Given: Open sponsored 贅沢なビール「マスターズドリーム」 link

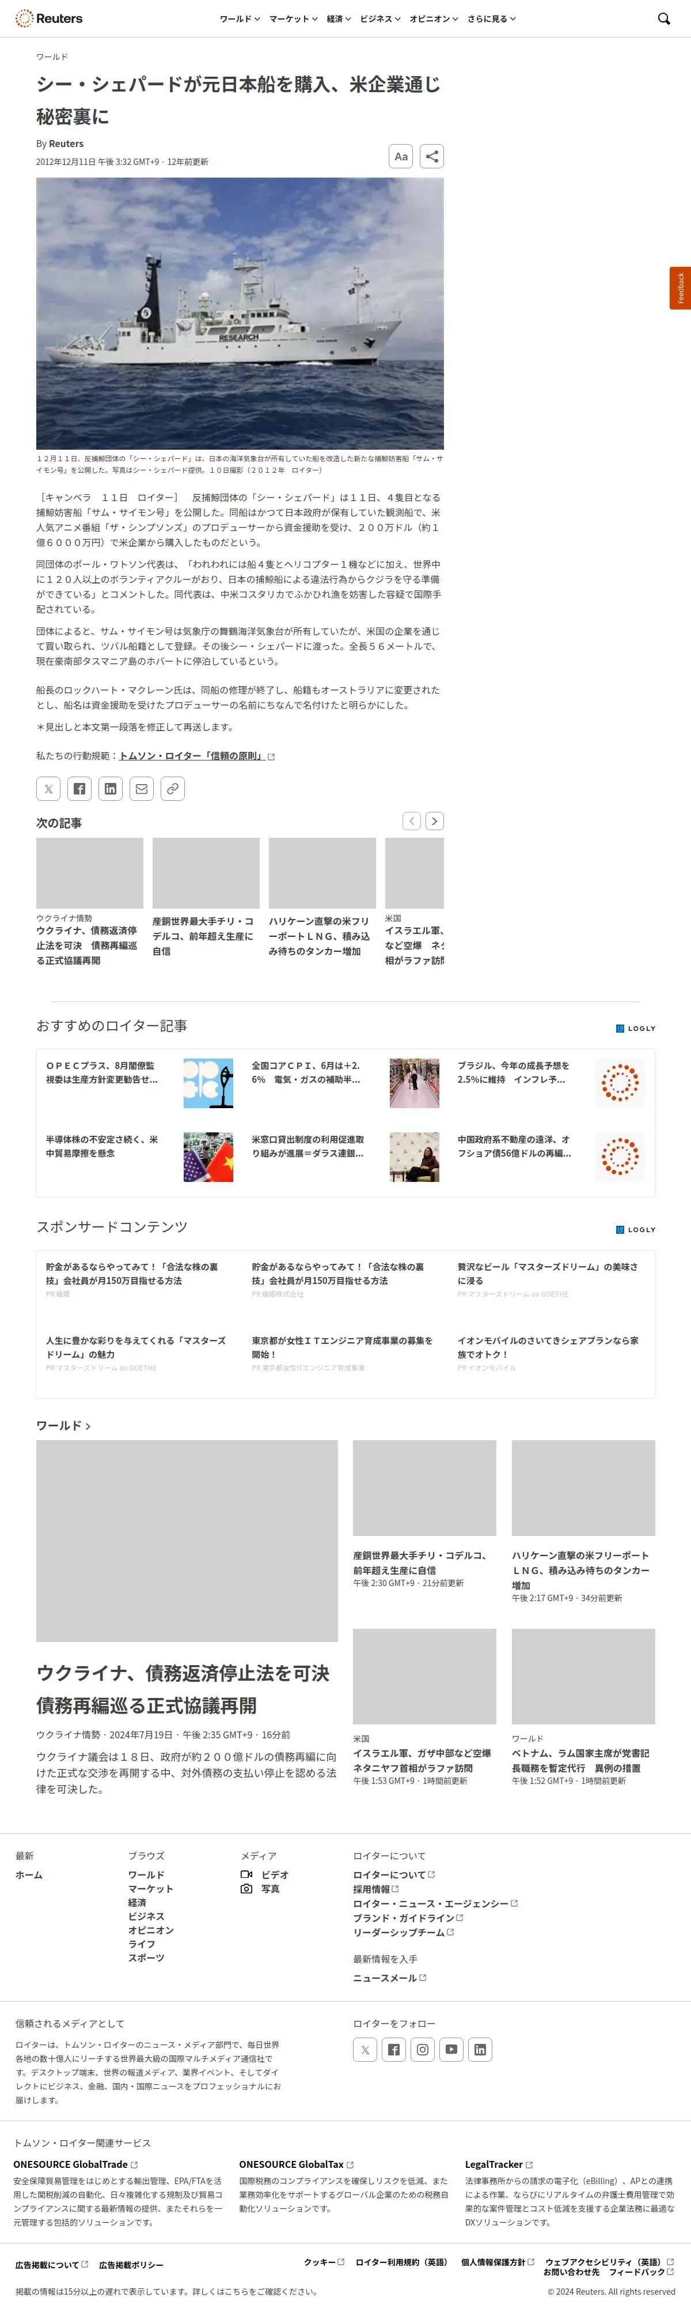Looking at the screenshot, I should pyautogui.click(x=548, y=1274).
